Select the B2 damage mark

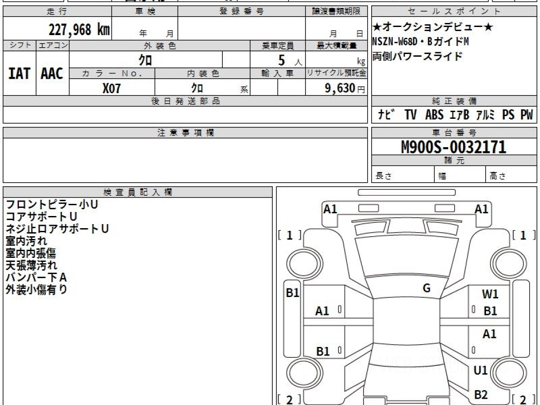click(x=481, y=395)
